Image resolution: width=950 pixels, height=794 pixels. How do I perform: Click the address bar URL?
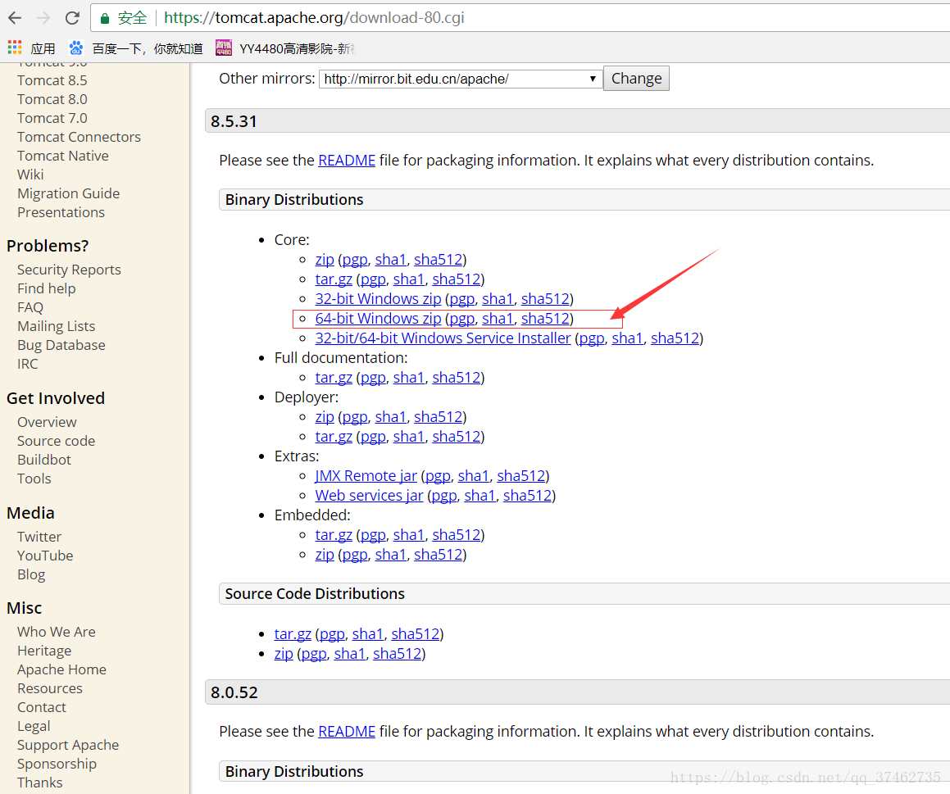point(314,17)
